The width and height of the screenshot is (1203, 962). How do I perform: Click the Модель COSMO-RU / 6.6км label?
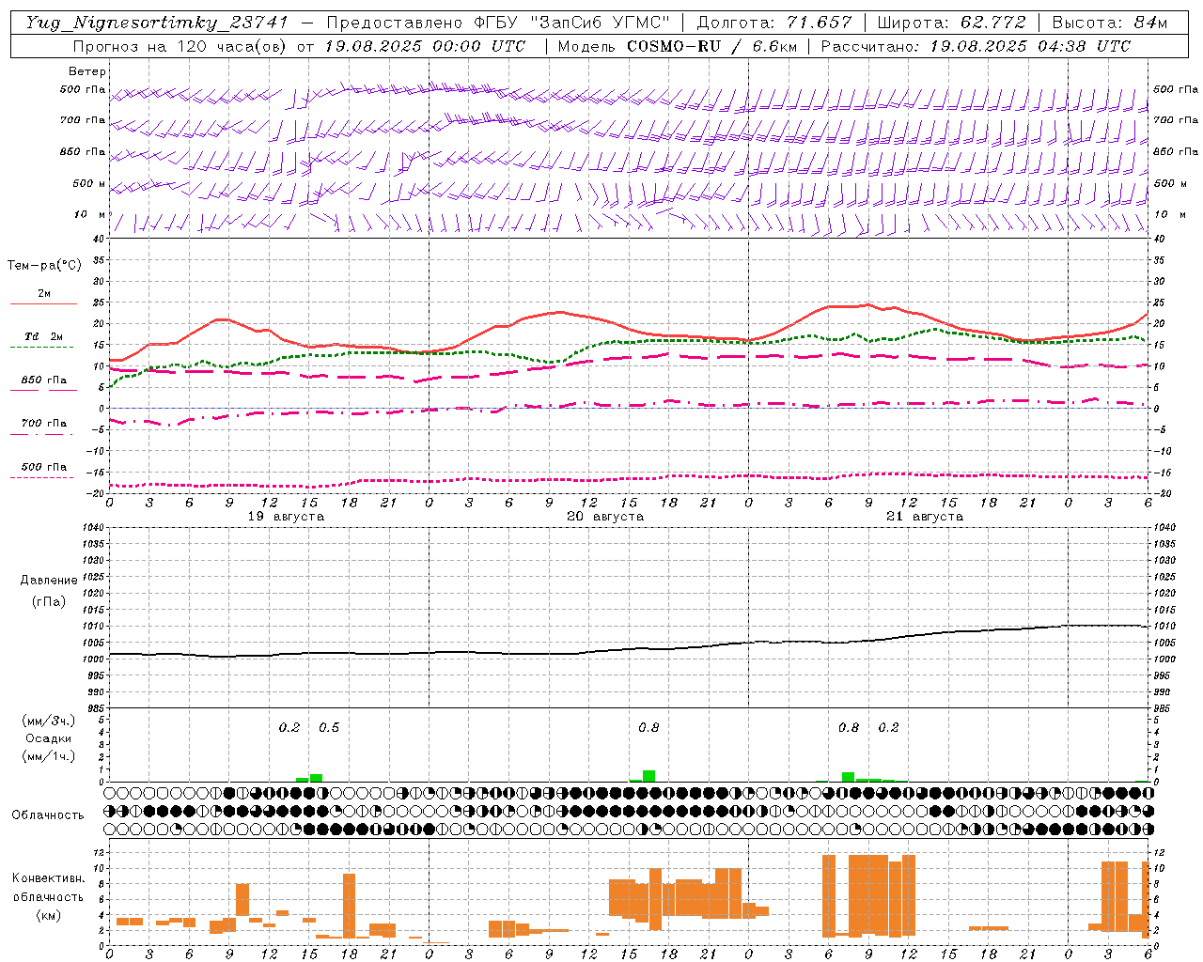click(x=678, y=46)
